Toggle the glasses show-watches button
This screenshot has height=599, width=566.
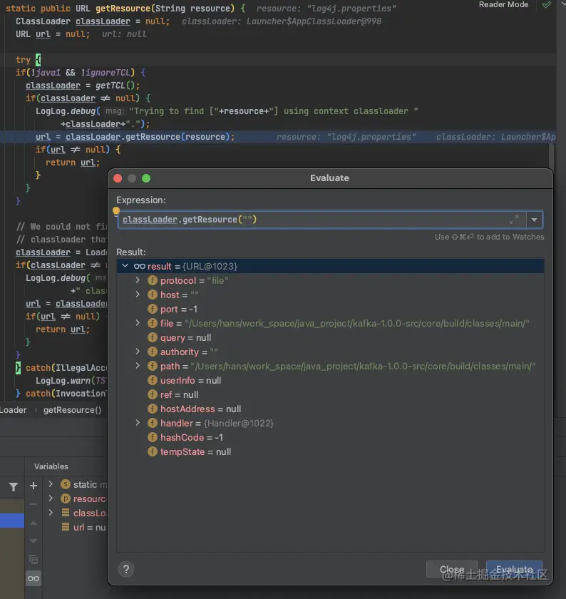click(x=34, y=578)
